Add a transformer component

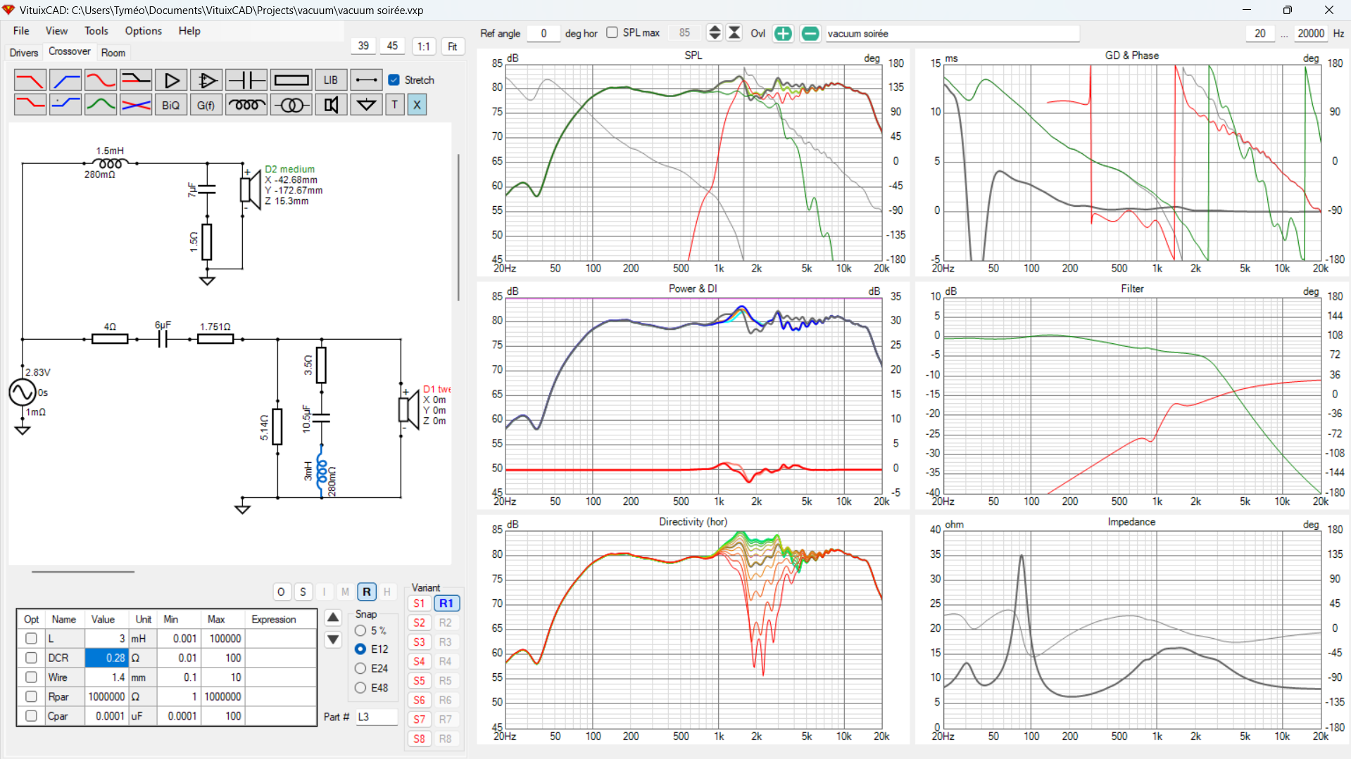coord(291,105)
